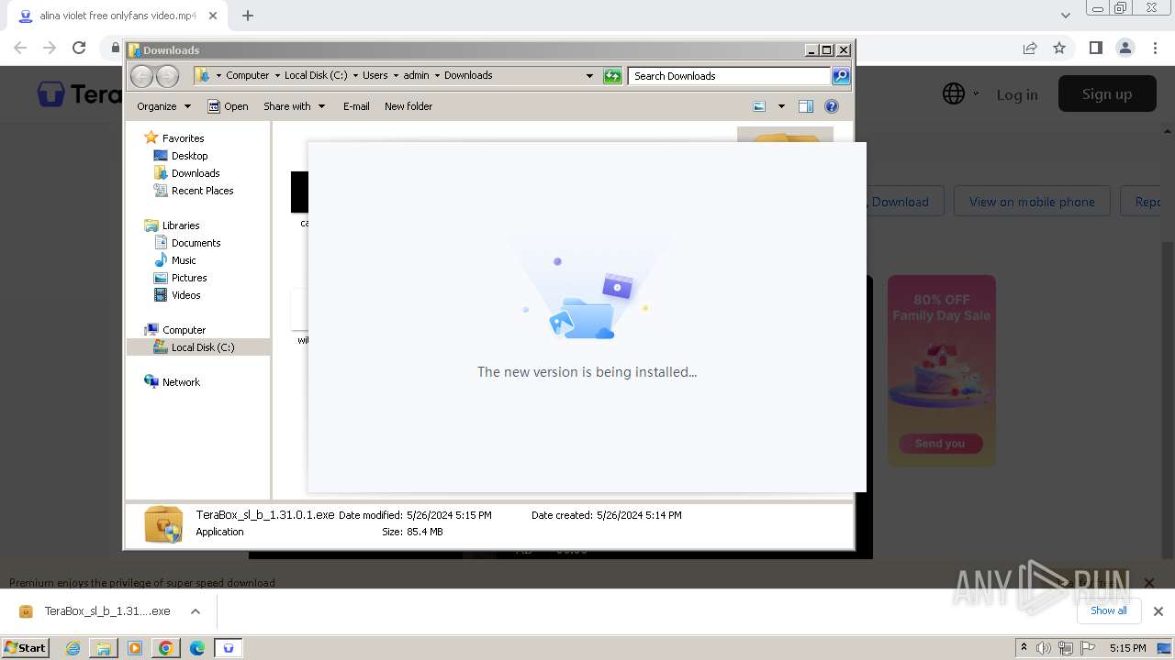
Task: Click the globe language icon on TeraBox page
Action: (x=954, y=93)
